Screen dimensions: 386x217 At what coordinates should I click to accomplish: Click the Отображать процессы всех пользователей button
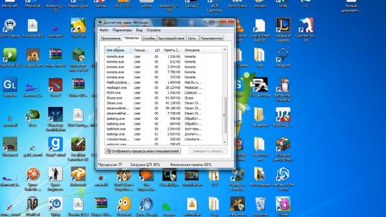(x=143, y=151)
